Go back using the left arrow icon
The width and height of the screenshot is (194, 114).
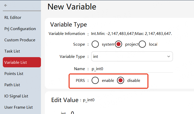click(x=6, y=5)
